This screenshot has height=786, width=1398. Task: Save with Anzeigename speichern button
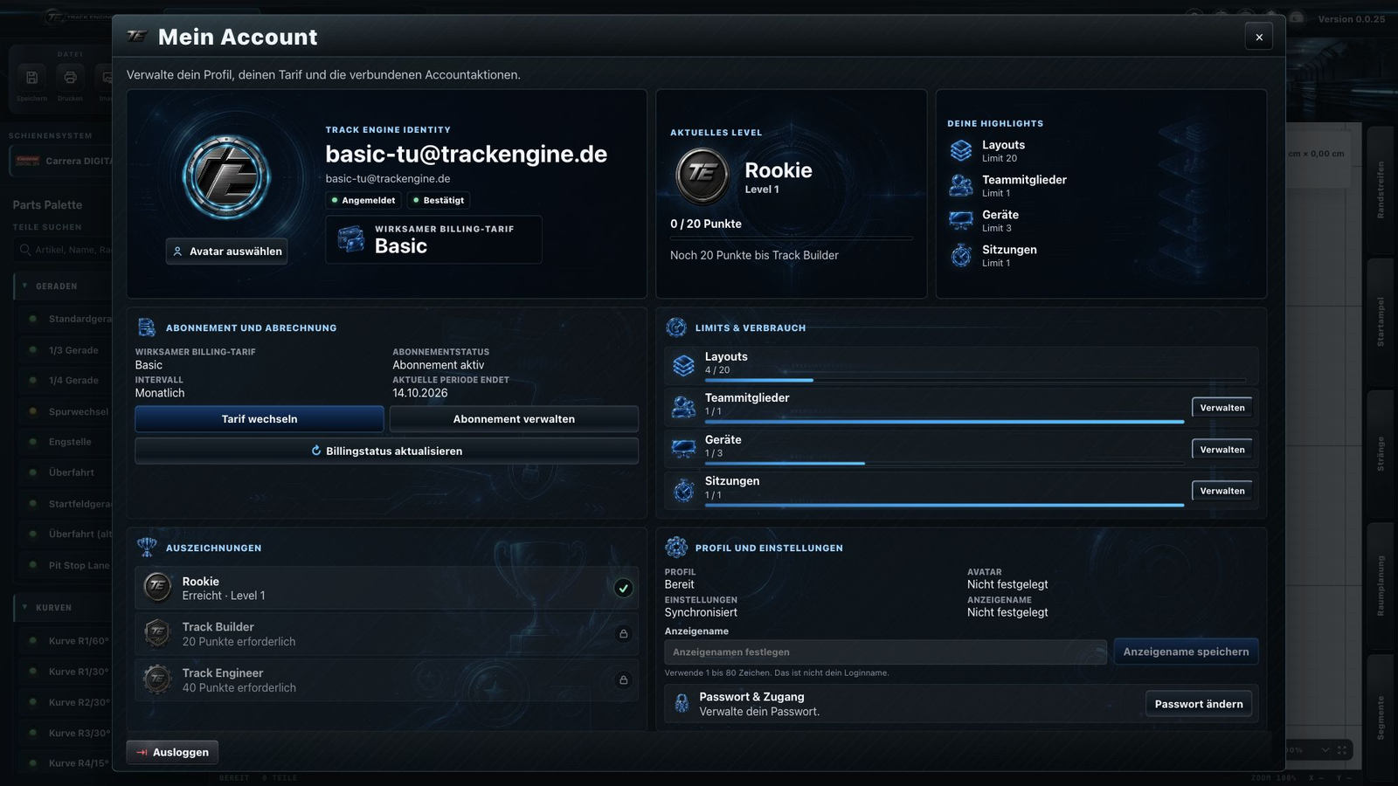coord(1186,652)
